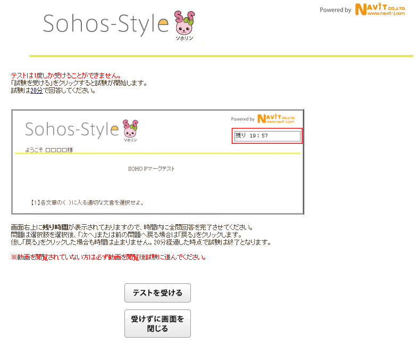
Task: Click the line about 「次へ」 and 「戻る」
Action: [127, 235]
